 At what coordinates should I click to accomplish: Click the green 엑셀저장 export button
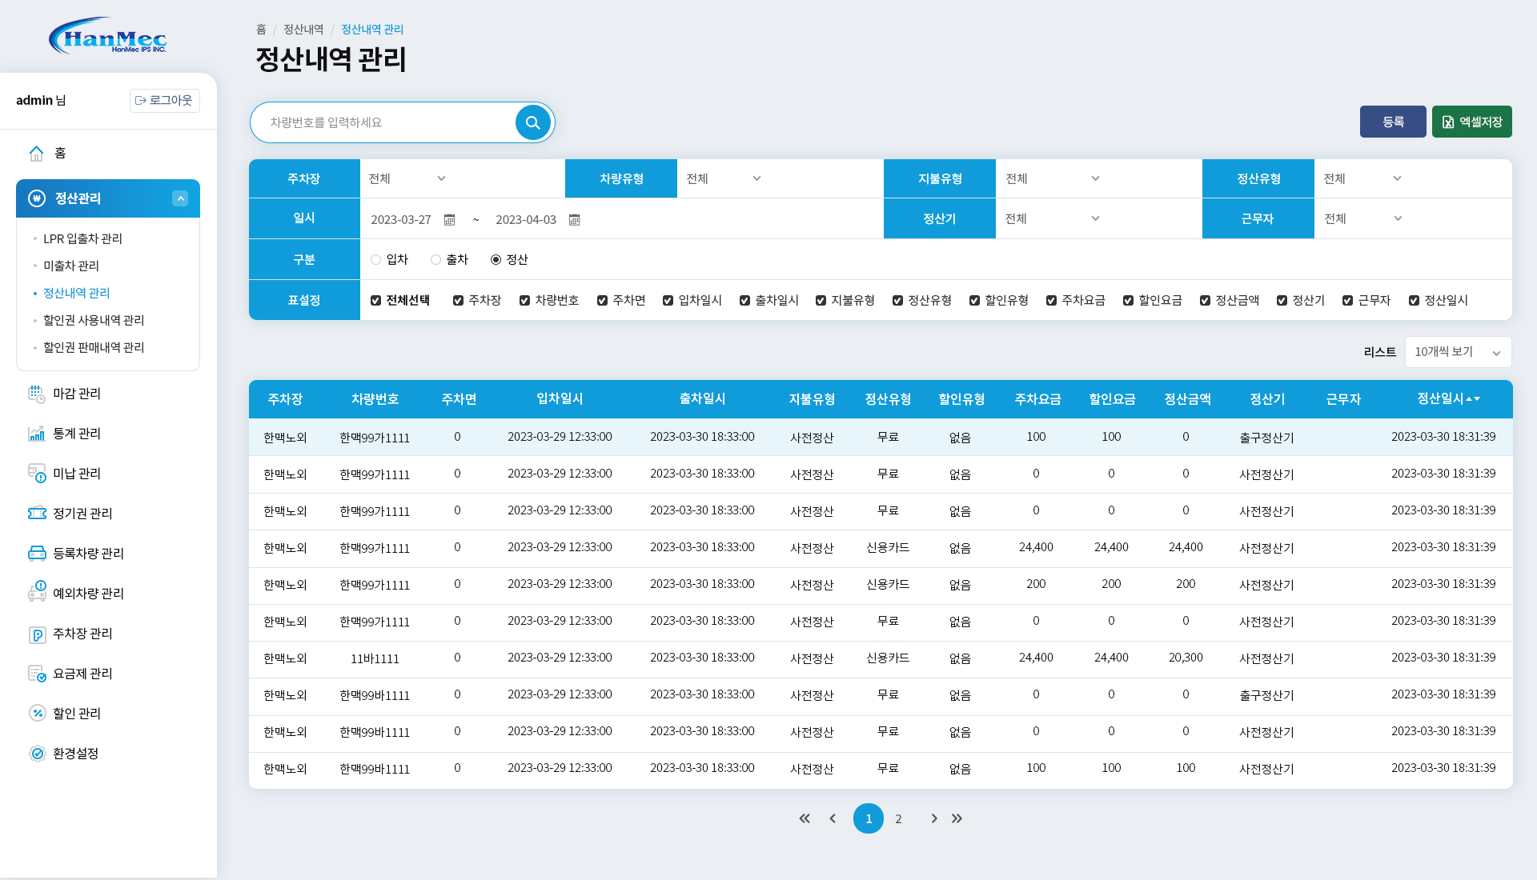click(x=1471, y=122)
